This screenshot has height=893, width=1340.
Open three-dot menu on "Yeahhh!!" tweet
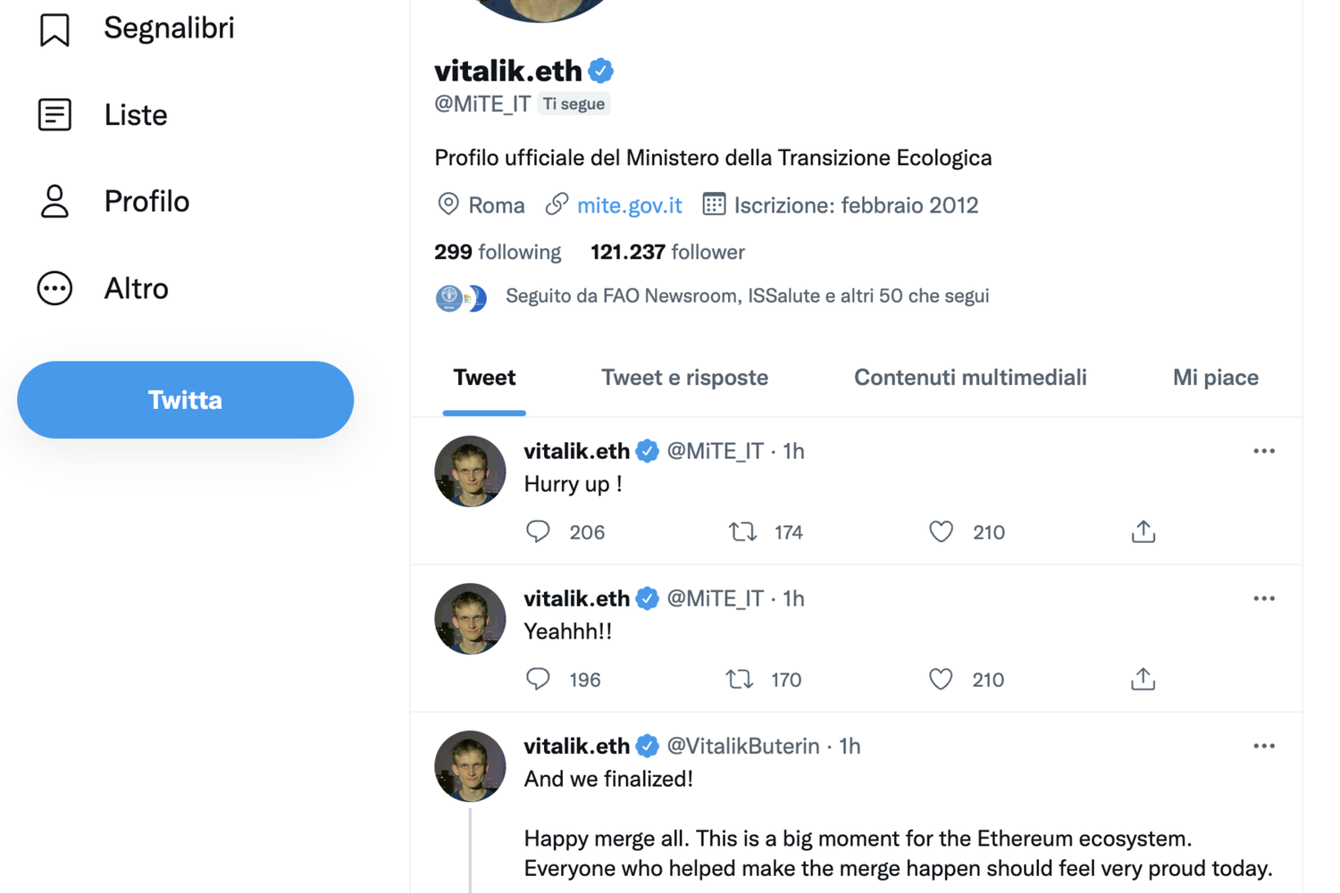[1263, 599]
